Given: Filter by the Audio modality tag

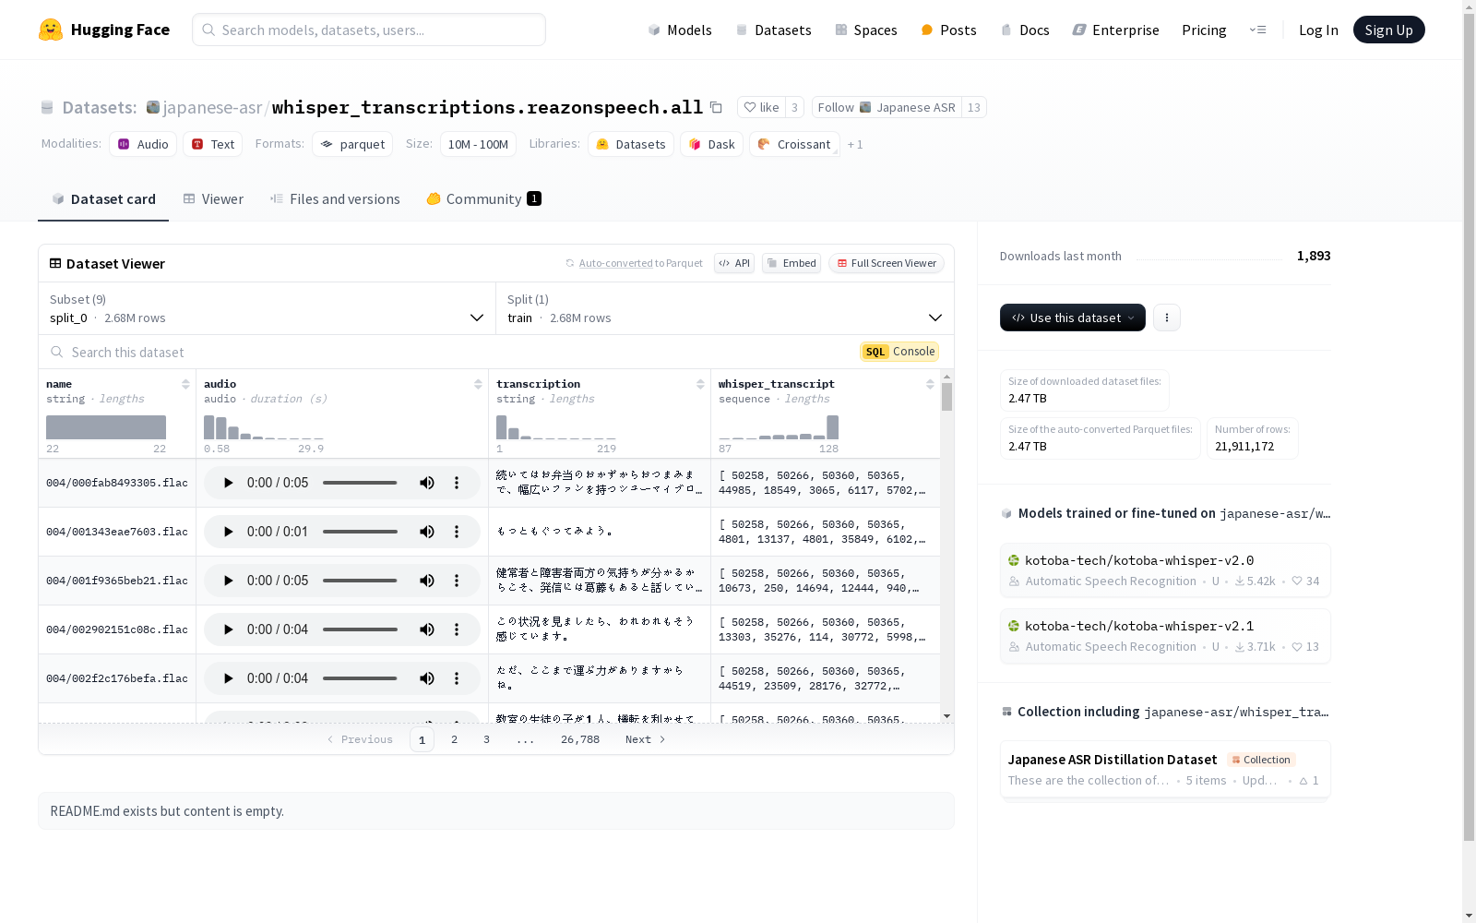Looking at the screenshot, I should (x=143, y=144).
